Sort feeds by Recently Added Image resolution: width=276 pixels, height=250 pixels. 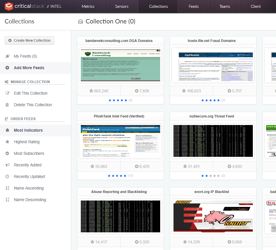pos(28,165)
